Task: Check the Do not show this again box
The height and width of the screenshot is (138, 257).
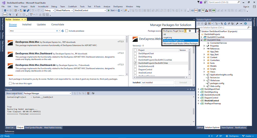Action: coord(10,83)
